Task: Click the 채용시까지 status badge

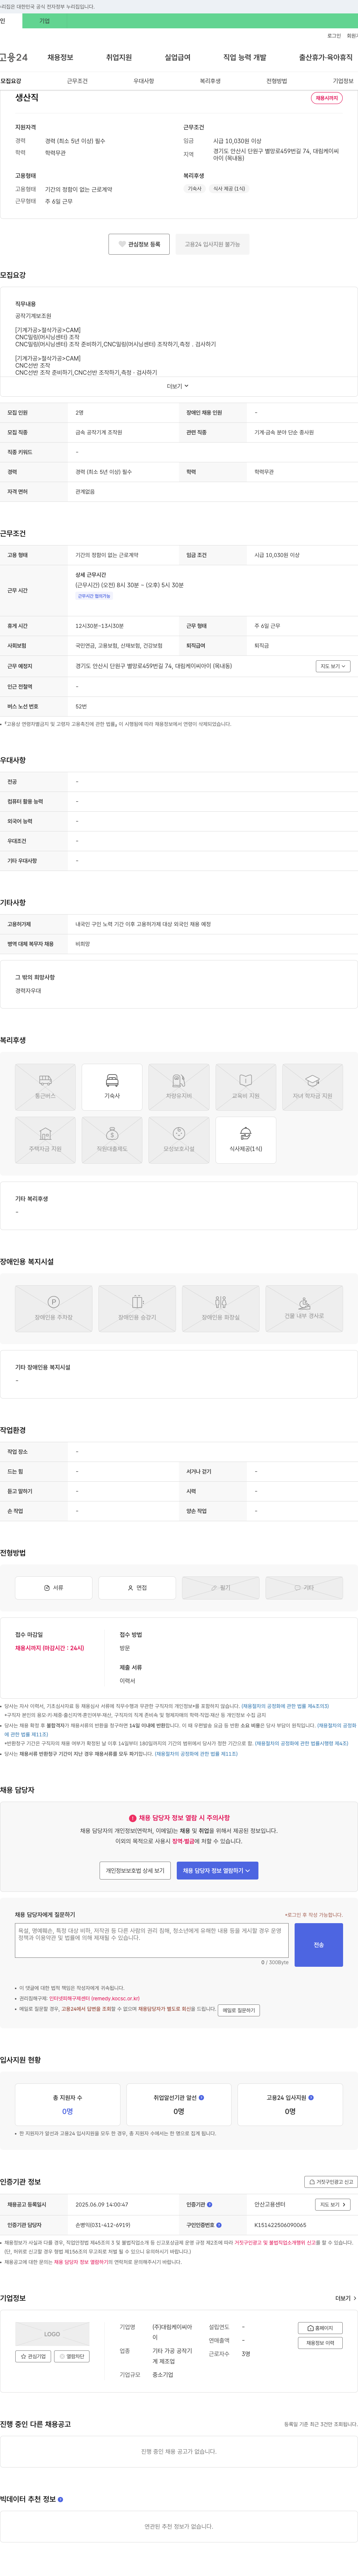Action: coord(327,98)
